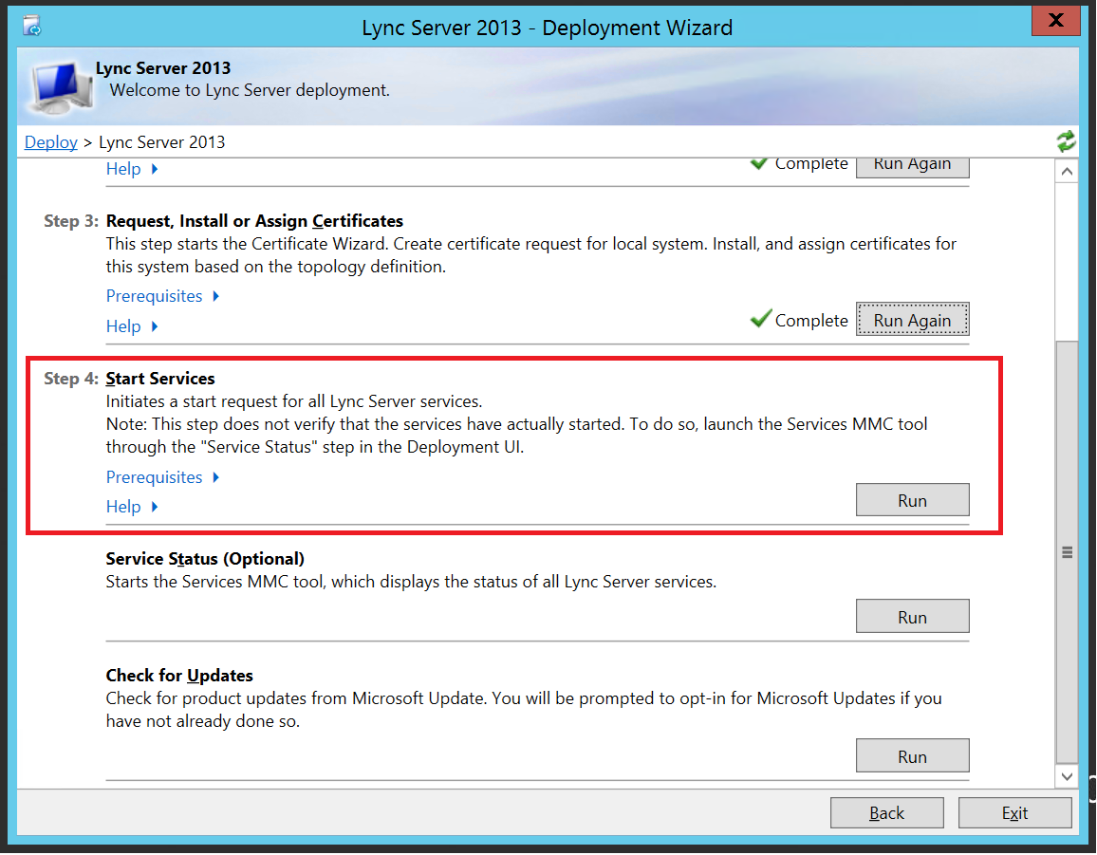Click the green checkmark in Step 3
1097x855 pixels.
click(760, 318)
